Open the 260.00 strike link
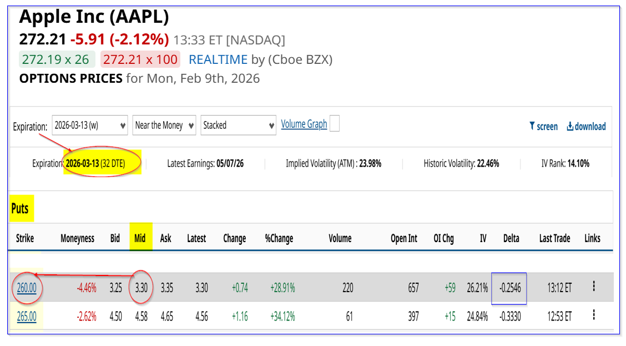 pos(26,288)
